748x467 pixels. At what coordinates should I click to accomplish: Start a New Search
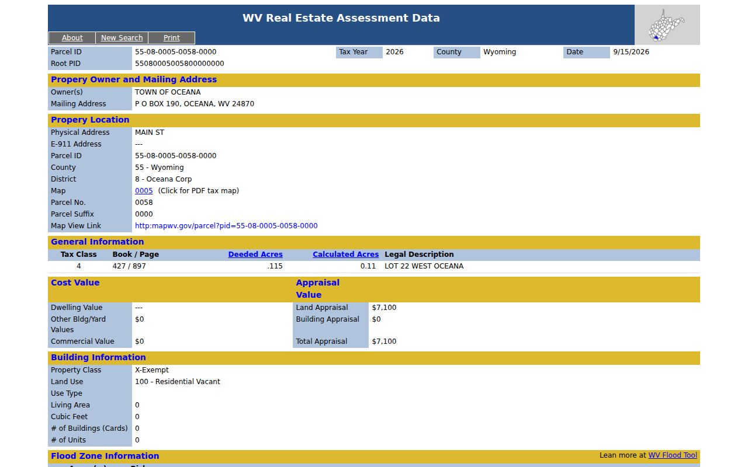(x=122, y=38)
